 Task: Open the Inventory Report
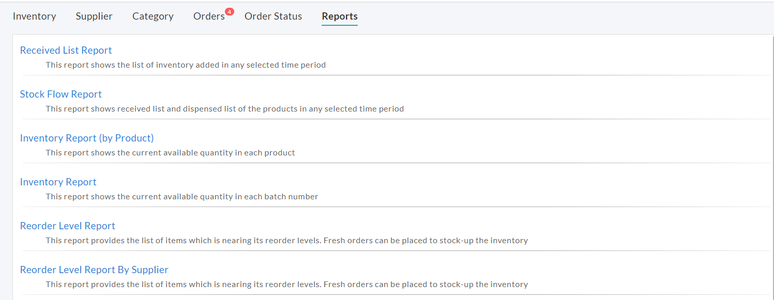58,182
